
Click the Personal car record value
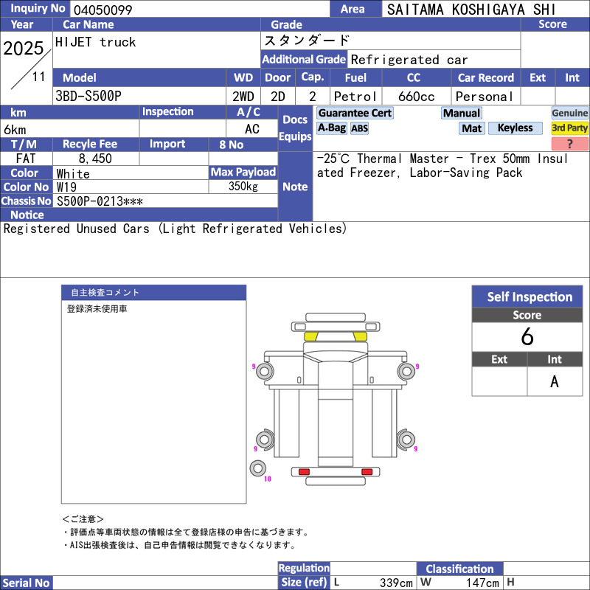[x=485, y=97]
